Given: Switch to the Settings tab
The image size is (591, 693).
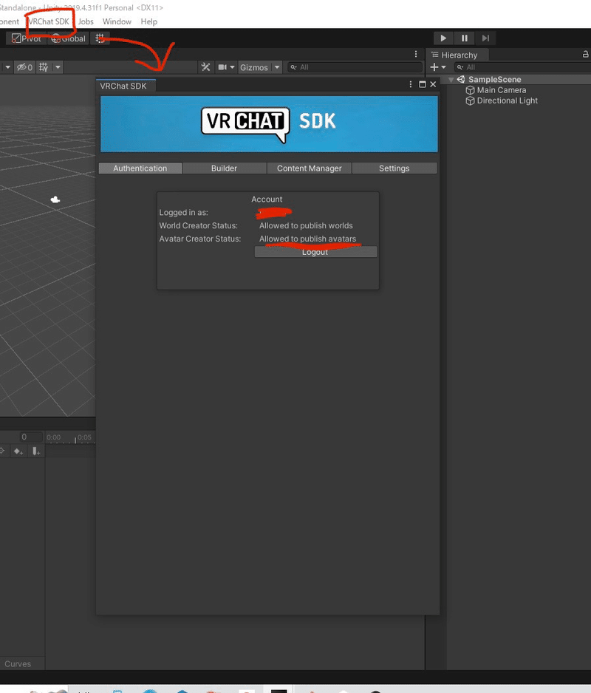Looking at the screenshot, I should pos(394,168).
